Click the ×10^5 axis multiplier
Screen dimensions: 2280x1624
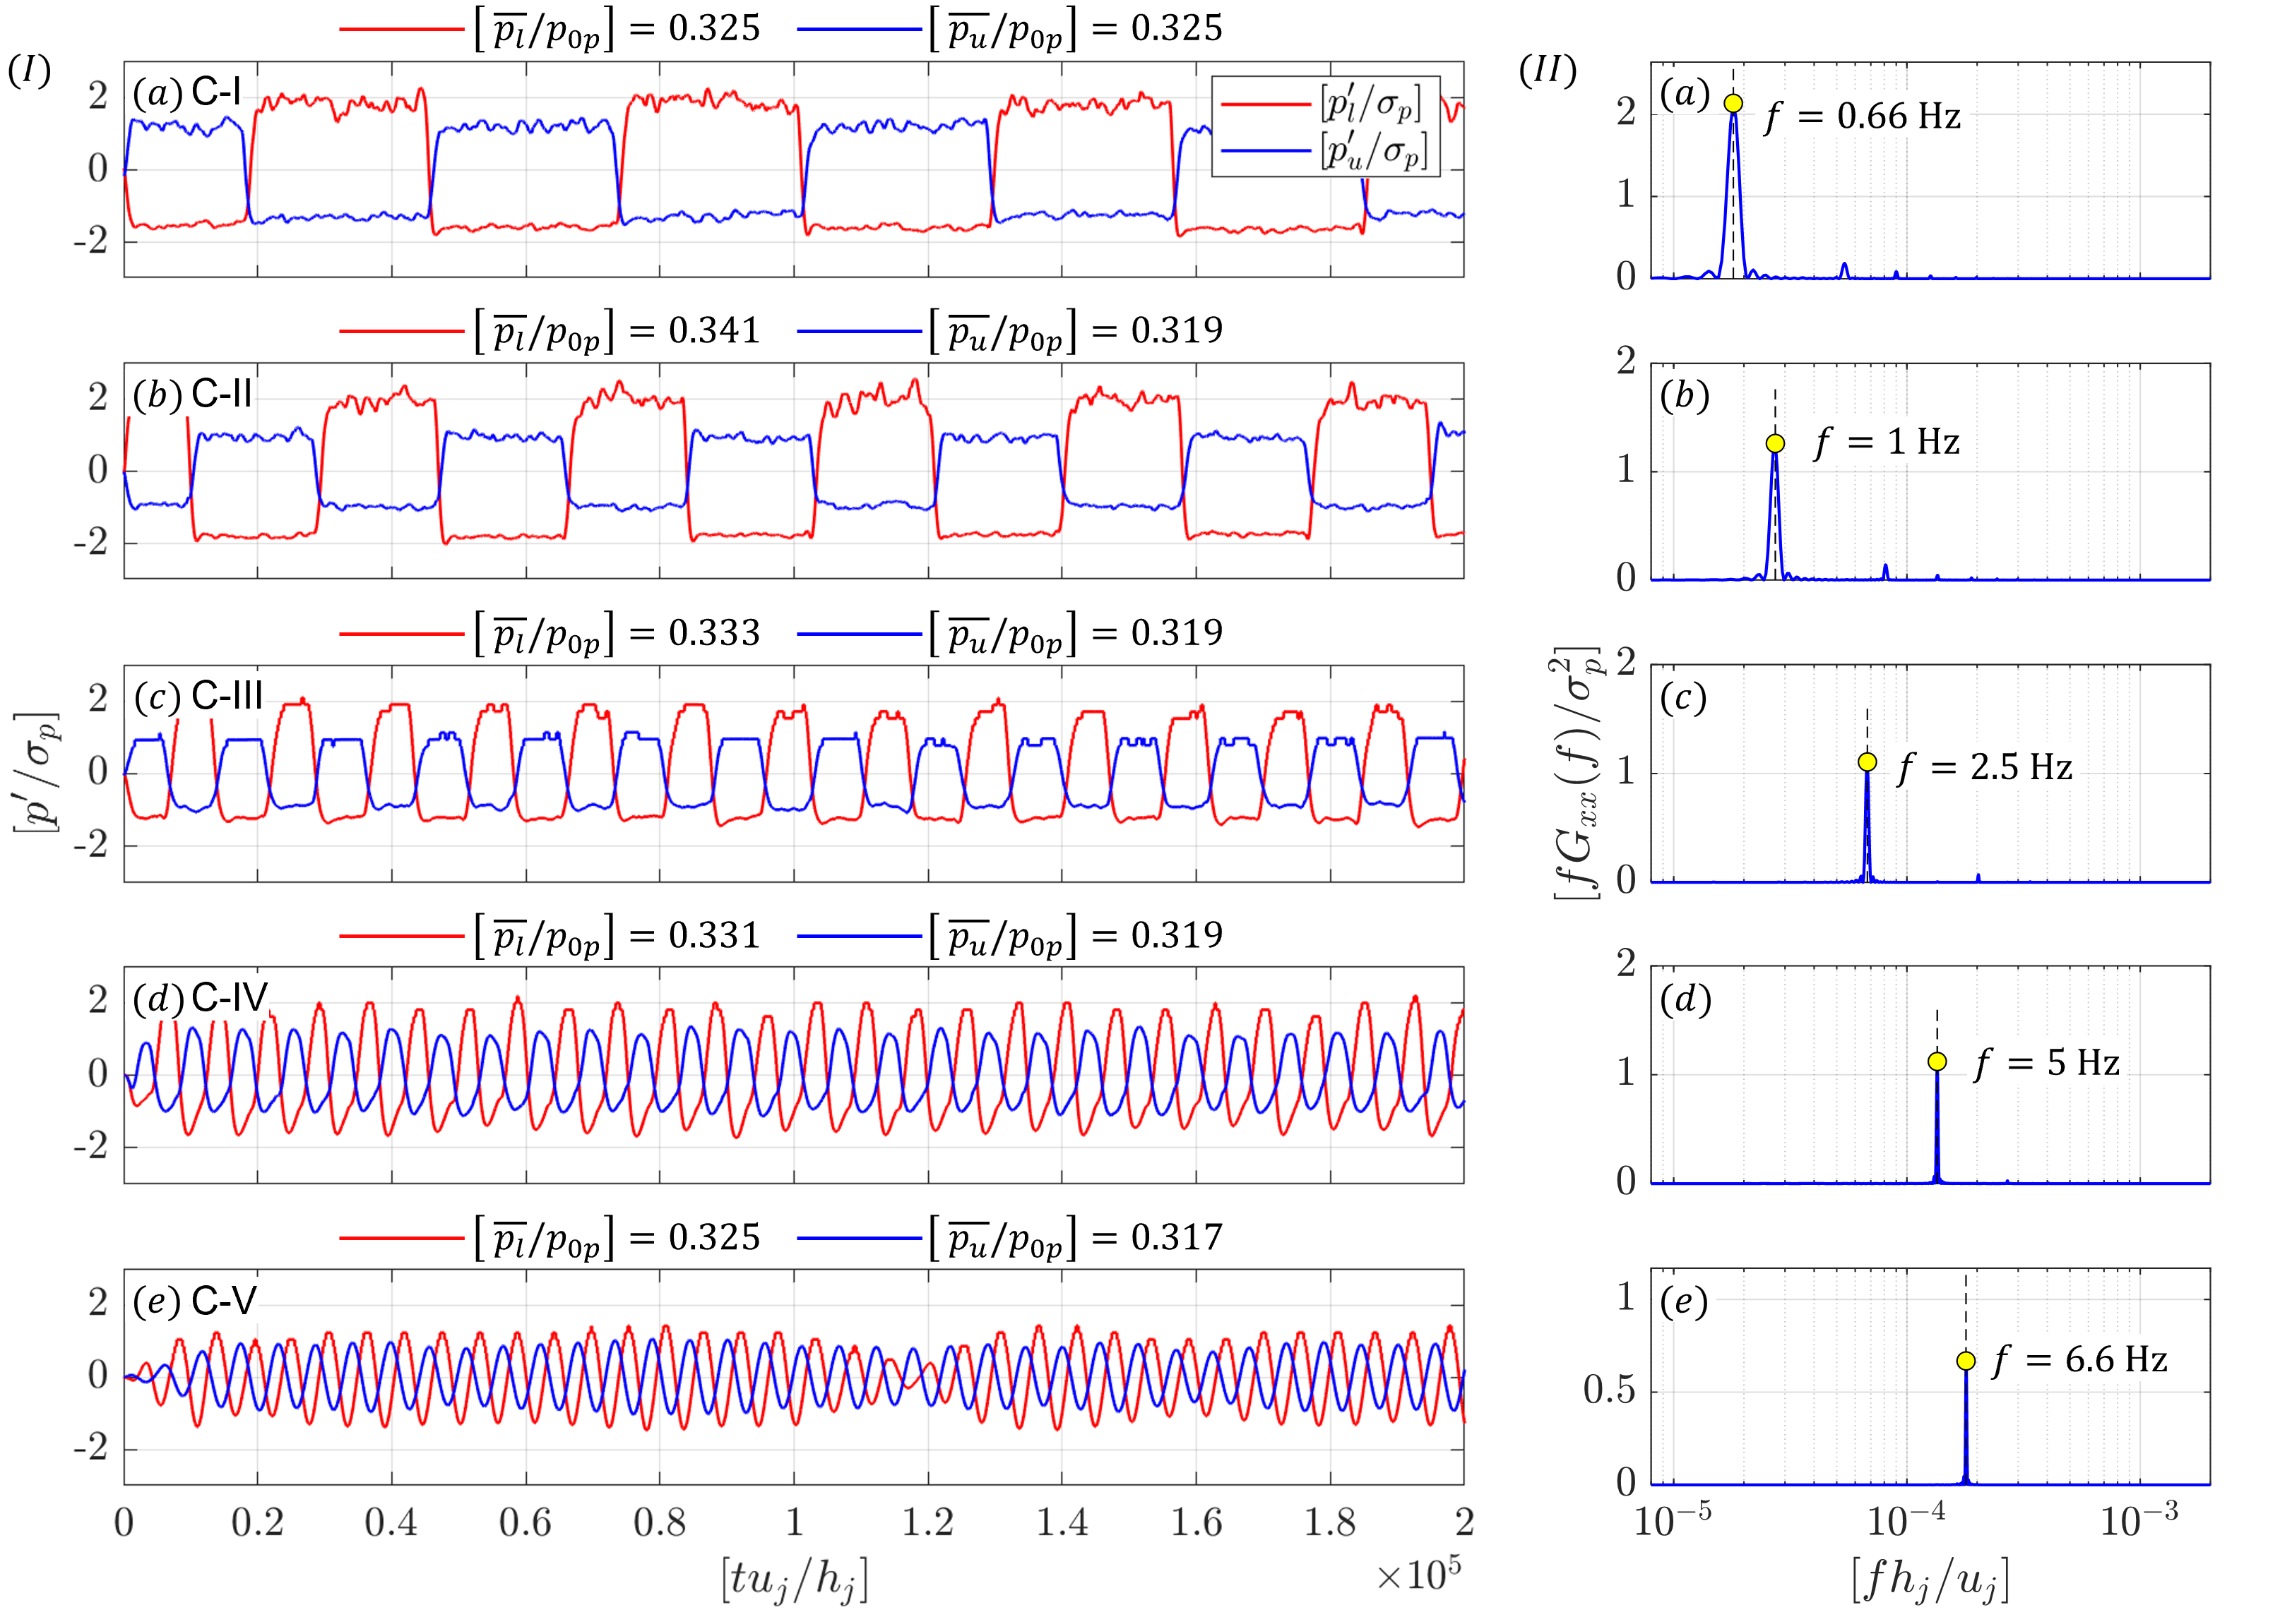pyautogui.click(x=1418, y=1575)
